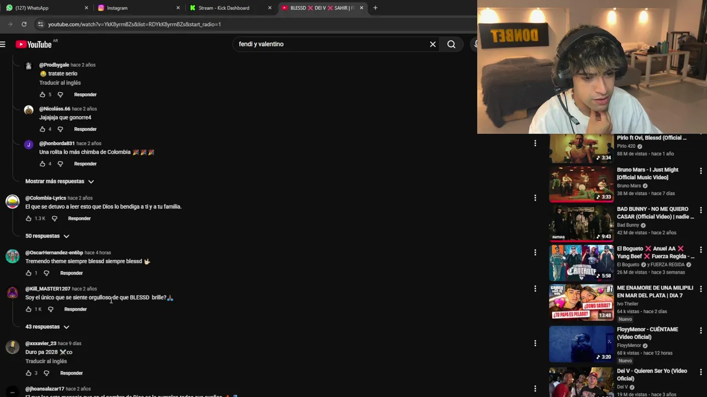Close the WhatsApp tab
The image size is (707, 397).
coord(86,8)
